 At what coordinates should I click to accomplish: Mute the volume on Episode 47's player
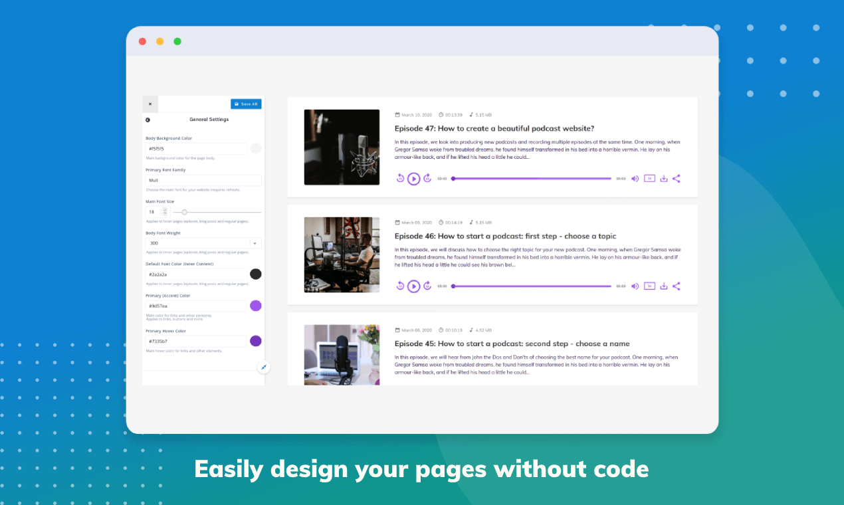pyautogui.click(x=635, y=178)
